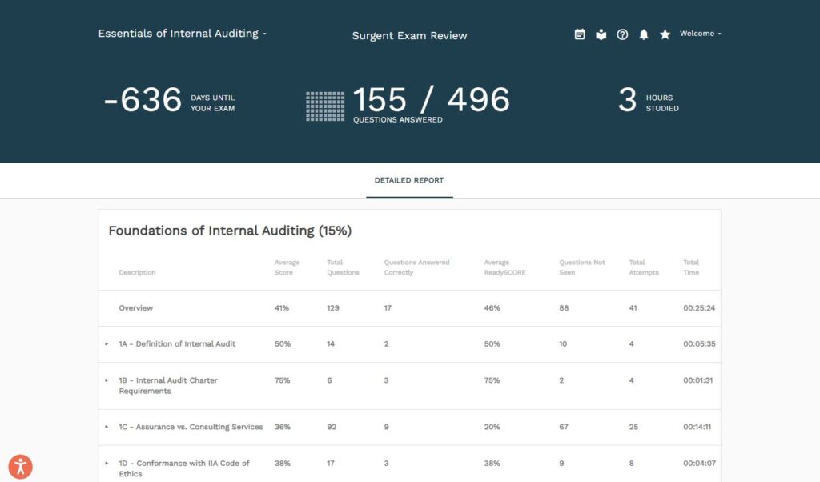The image size is (820, 482).
Task: Open the Welcome user dropdown
Action: click(x=700, y=34)
